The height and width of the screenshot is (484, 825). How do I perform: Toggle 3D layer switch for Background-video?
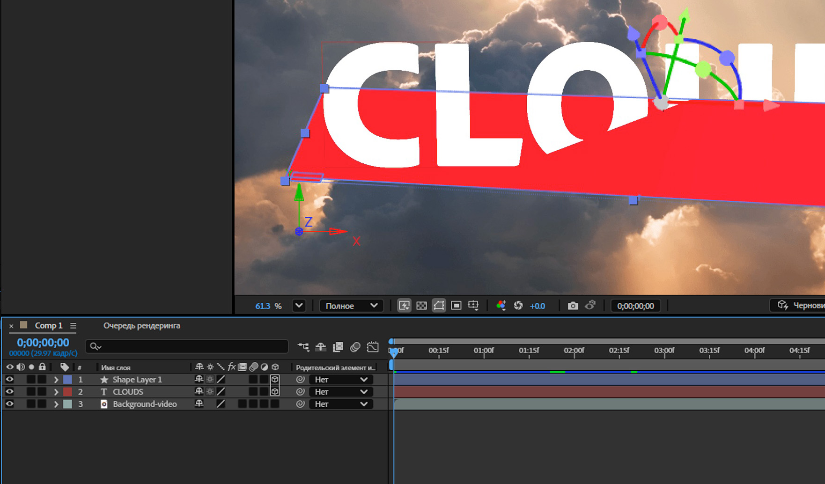[x=275, y=404]
